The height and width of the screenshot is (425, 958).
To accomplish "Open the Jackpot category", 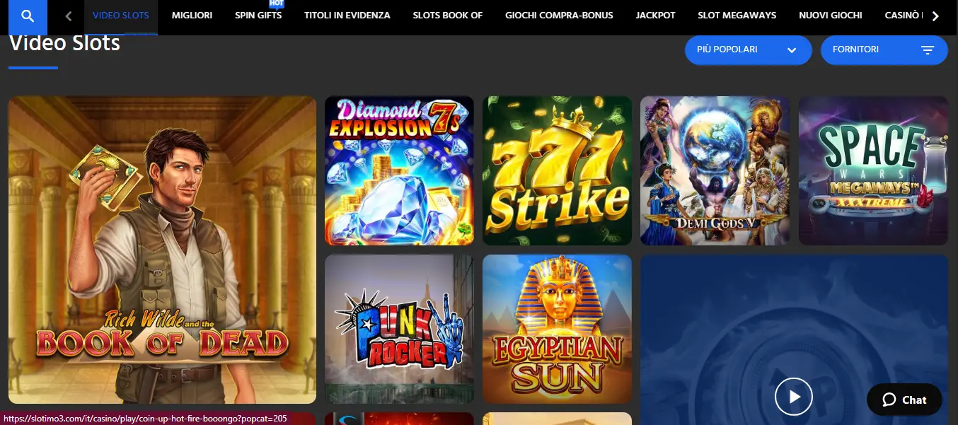I will click(x=656, y=16).
